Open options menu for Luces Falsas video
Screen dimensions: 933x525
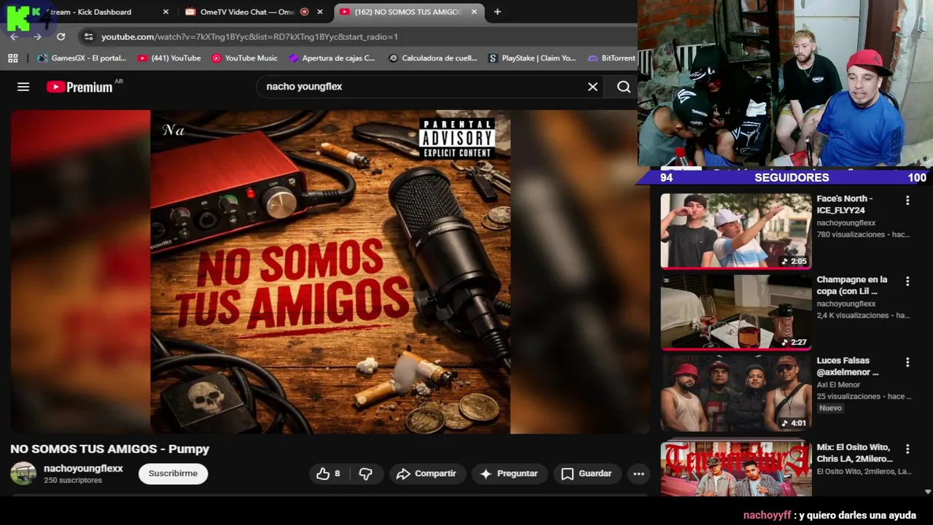(907, 362)
